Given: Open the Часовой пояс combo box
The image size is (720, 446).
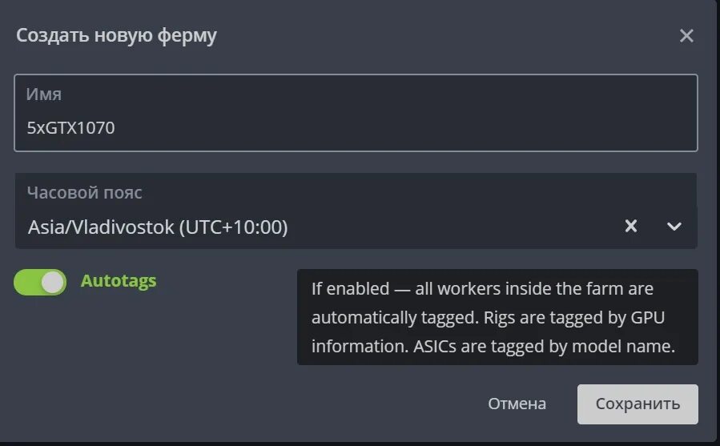Looking at the screenshot, I should [356, 211].
